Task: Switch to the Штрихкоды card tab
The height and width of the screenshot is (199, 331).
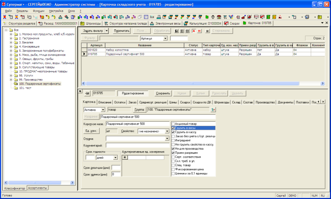Action: [222, 102]
